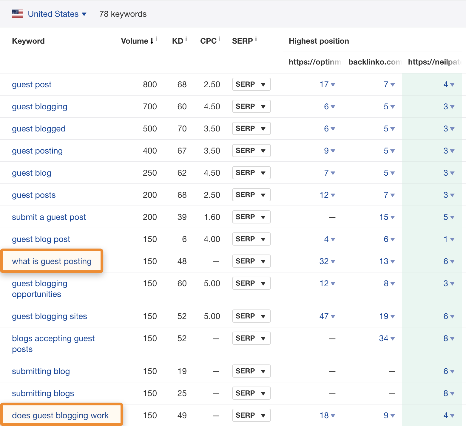Image resolution: width=466 pixels, height=426 pixels.
Task: Click the Highest position header
Action: coord(319,41)
